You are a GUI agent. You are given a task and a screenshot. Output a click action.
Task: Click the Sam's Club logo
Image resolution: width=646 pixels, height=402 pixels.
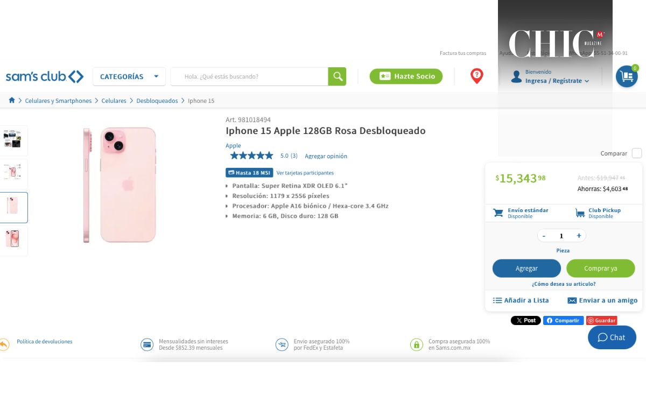tap(45, 76)
